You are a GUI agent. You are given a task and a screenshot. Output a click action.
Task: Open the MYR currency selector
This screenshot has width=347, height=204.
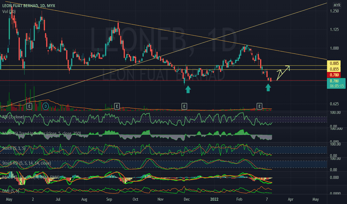point(337,5)
